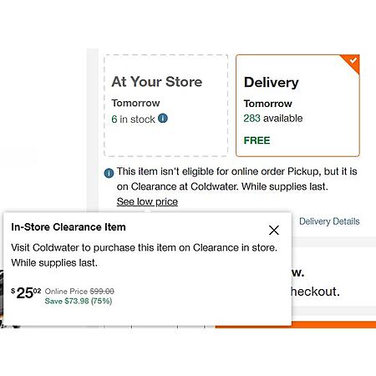Click the "Visit Coldwater to purchase" popup message

point(144,255)
